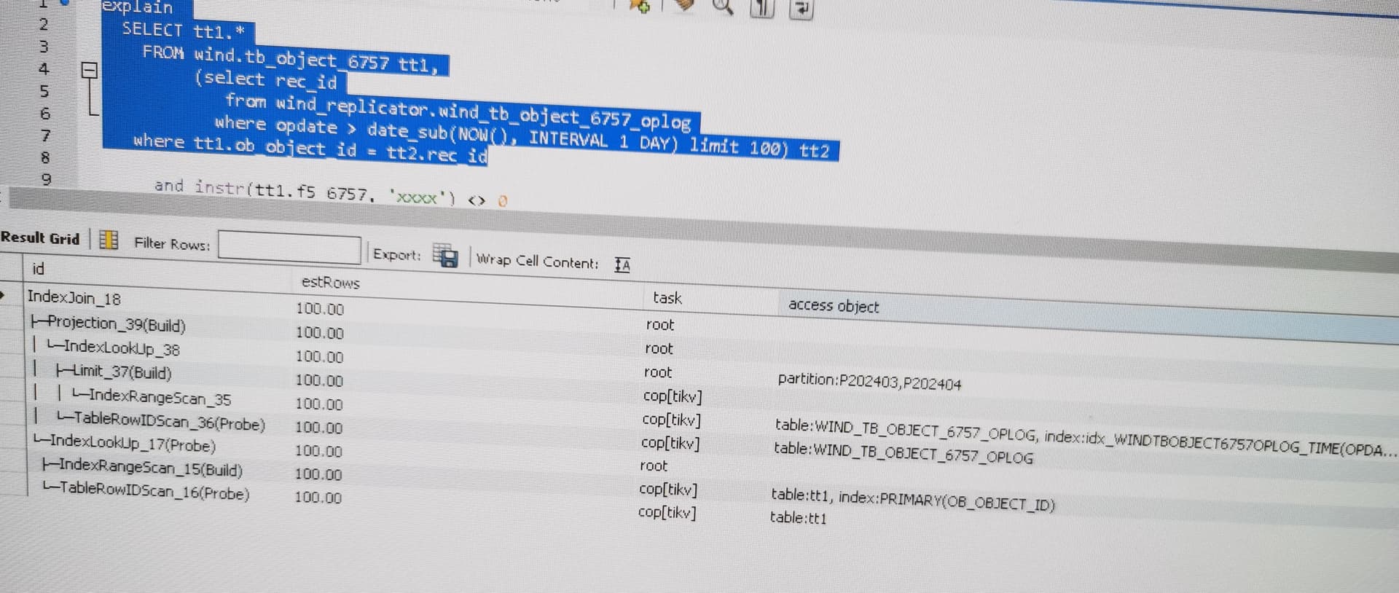Click the idx_WINDTBOBJECT6757OPLOG_TIME index cell

coord(1086,438)
